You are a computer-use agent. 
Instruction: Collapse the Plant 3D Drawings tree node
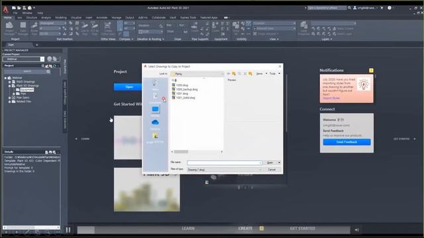point(10,86)
